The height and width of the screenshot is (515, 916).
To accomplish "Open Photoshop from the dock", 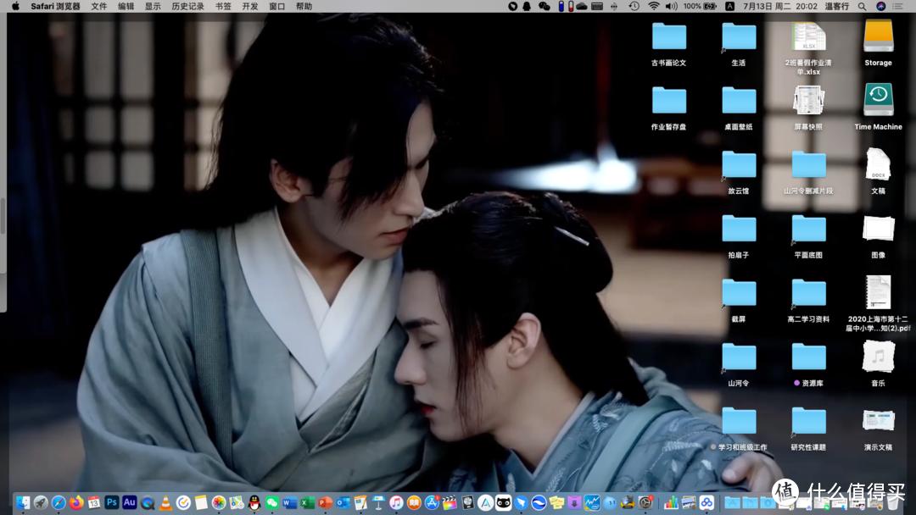I will 112,502.
